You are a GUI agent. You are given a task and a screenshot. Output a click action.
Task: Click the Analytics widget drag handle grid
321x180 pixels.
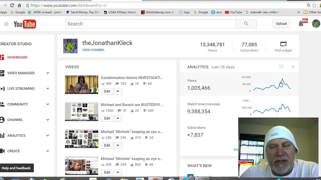[x=281, y=66]
